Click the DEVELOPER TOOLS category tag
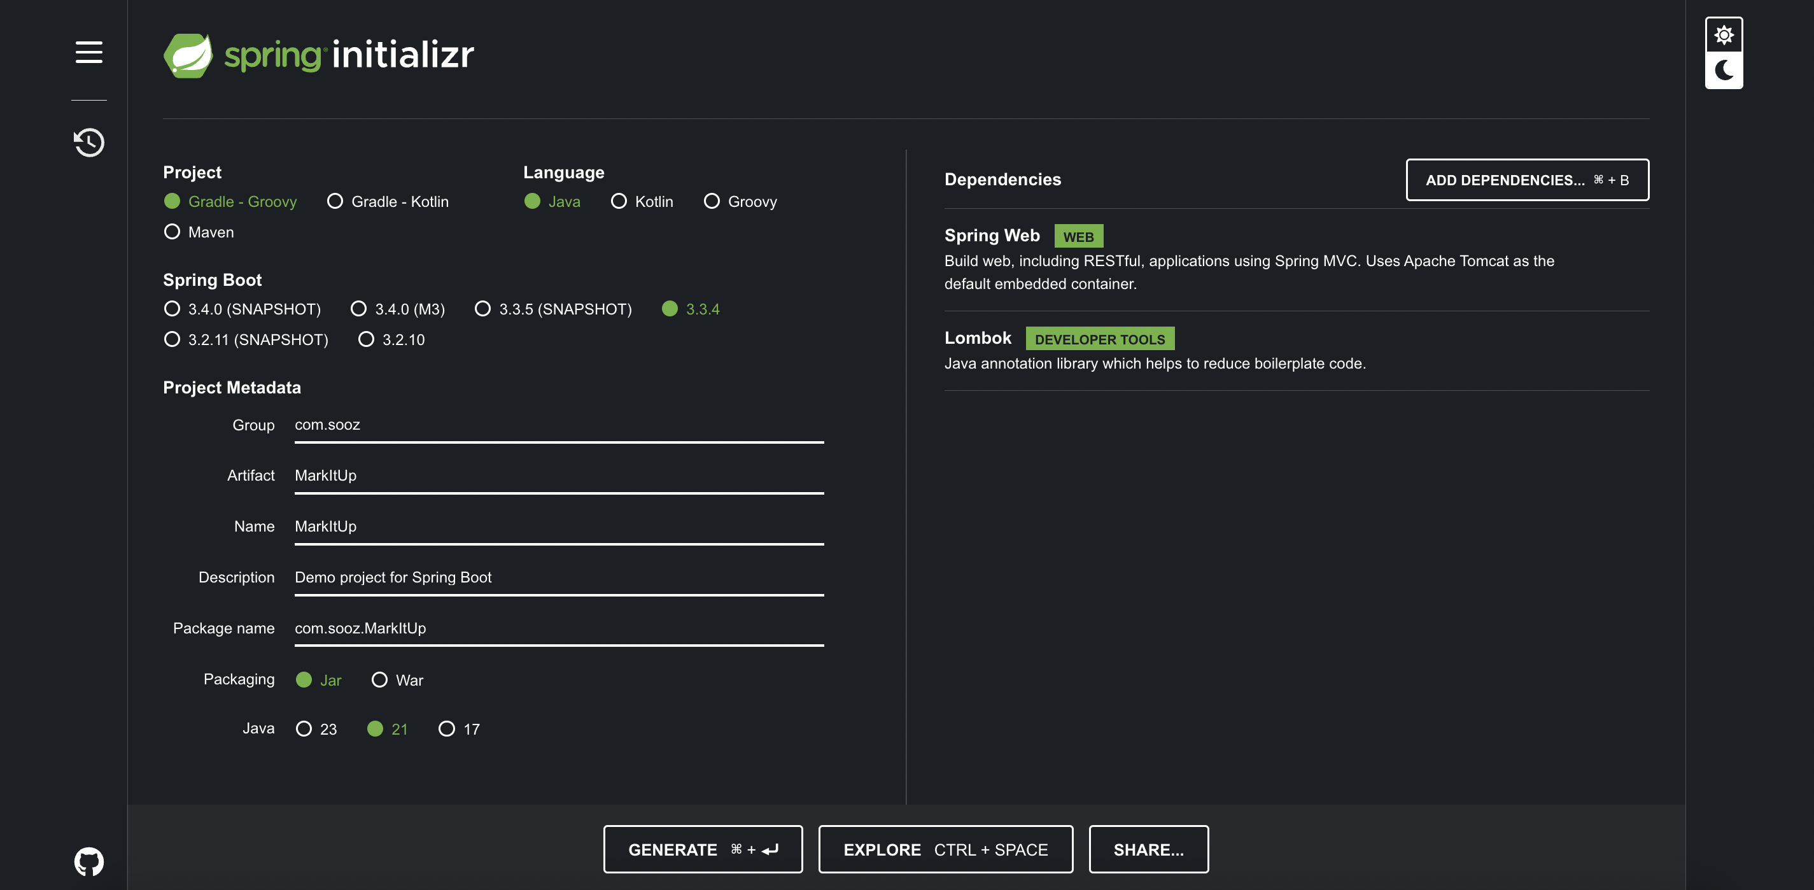1814x890 pixels. tap(1100, 339)
